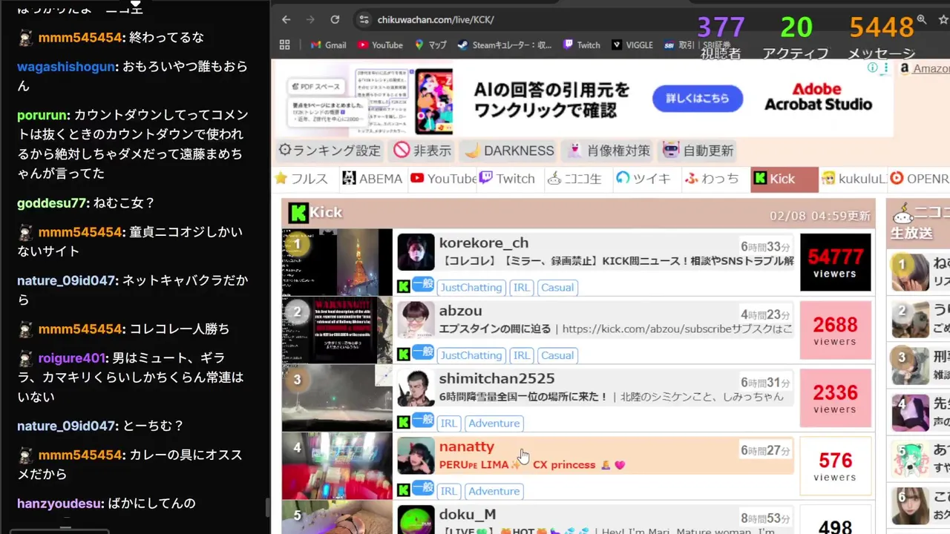Viewport: 950px width, 534px height.
Task: Click the zoom magnifier icon in address bar
Action: tap(921, 20)
